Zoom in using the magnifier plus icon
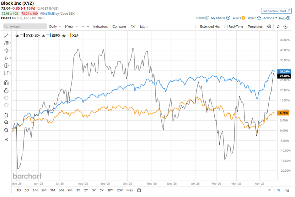Viewport: 295px width, 197px height. 6,123
